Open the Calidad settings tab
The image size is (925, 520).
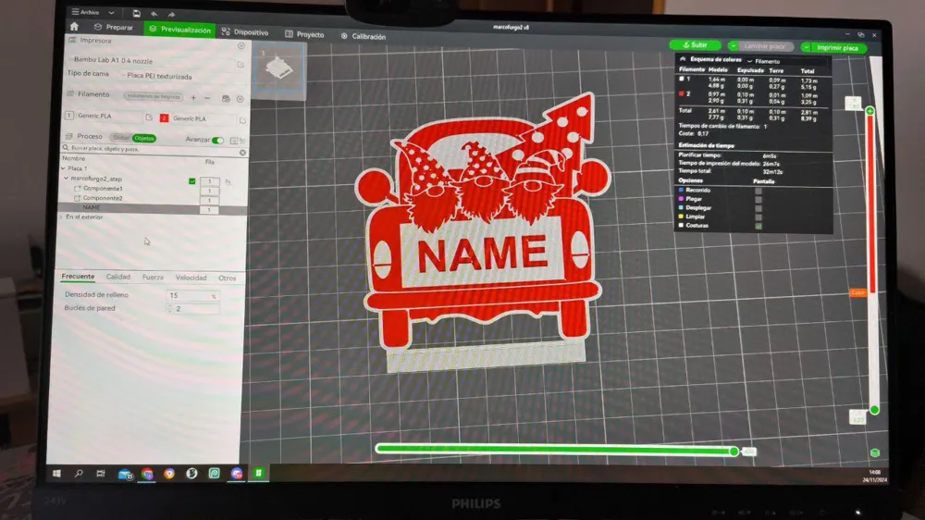click(118, 277)
